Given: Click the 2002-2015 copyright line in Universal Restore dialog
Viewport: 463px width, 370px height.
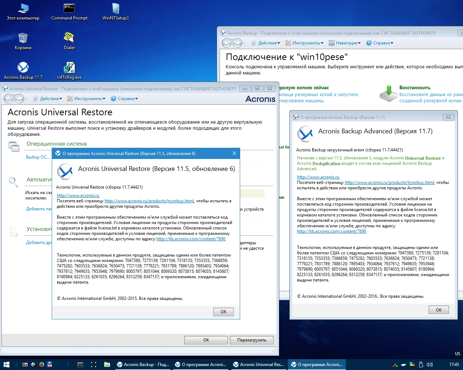Looking at the screenshot, I should click(x=120, y=298).
